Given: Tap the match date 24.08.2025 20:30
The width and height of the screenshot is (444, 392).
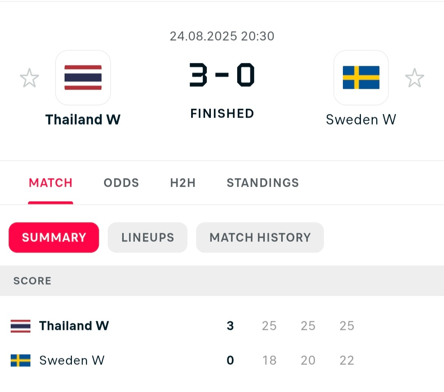Looking at the screenshot, I should pyautogui.click(x=222, y=36).
